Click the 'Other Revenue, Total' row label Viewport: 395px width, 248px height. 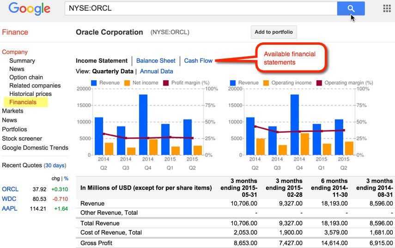click(x=109, y=213)
